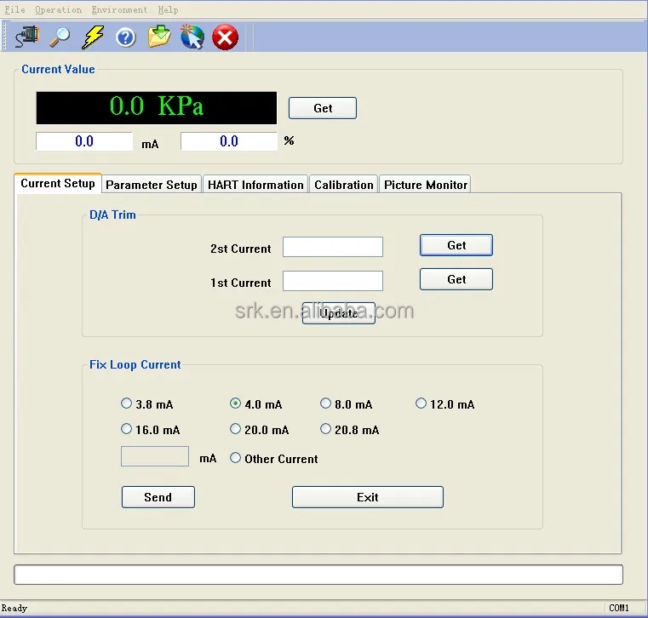
Task: Click the Exit button
Action: click(367, 497)
